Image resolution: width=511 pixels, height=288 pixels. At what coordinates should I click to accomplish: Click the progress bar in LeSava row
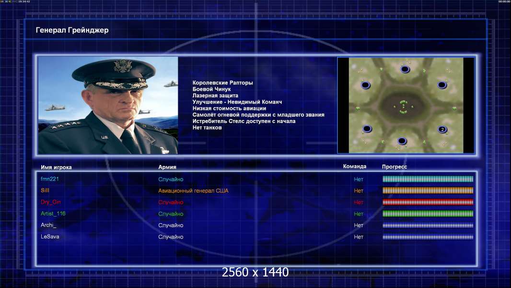pyautogui.click(x=428, y=237)
